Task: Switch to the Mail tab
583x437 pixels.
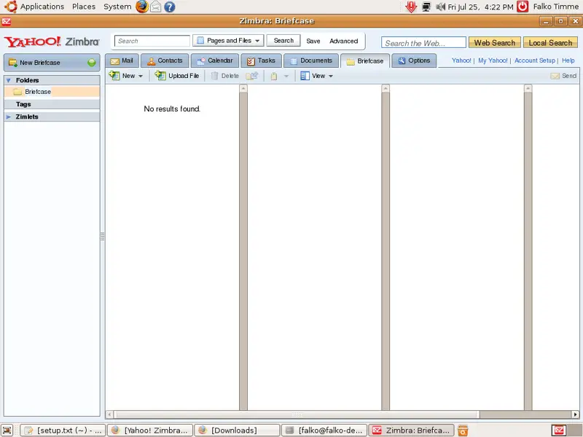Action: tap(122, 60)
